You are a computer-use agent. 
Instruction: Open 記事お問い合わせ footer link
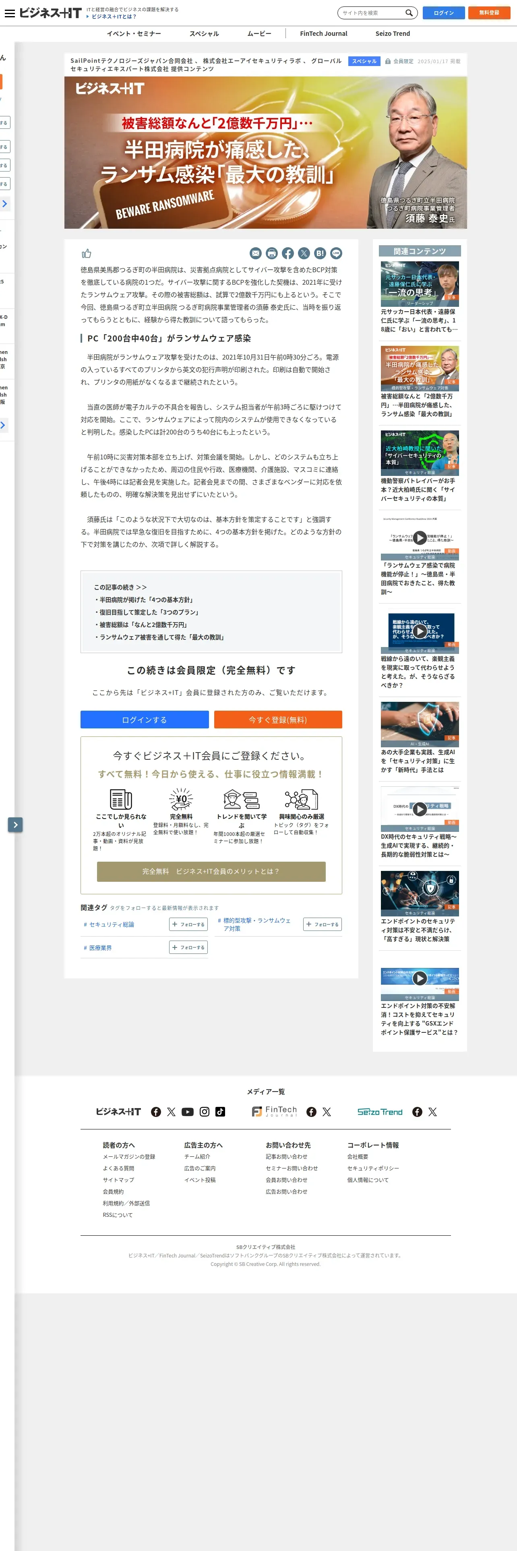287,1157
